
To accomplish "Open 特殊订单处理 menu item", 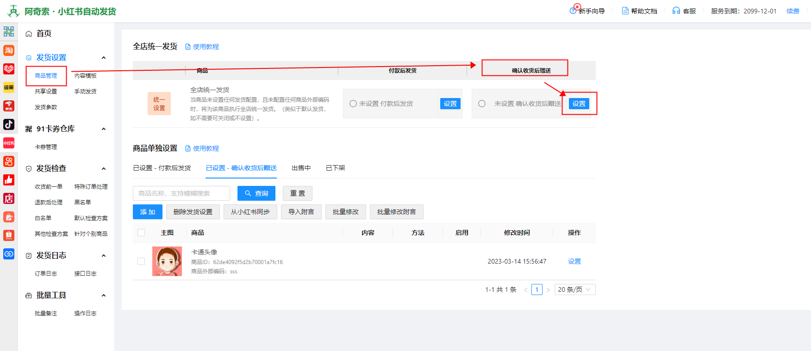I will pyautogui.click(x=91, y=187).
